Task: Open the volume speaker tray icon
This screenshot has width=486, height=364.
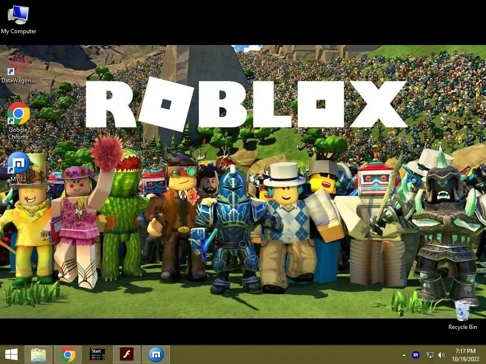Action: pos(441,355)
